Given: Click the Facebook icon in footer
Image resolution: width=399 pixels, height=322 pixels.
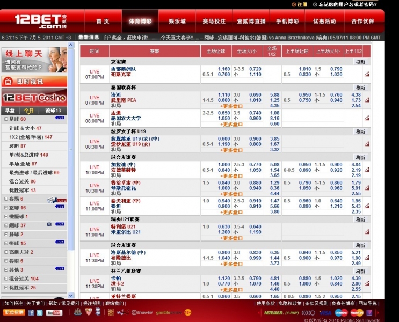Looking at the screenshot, I should coord(31,312).
